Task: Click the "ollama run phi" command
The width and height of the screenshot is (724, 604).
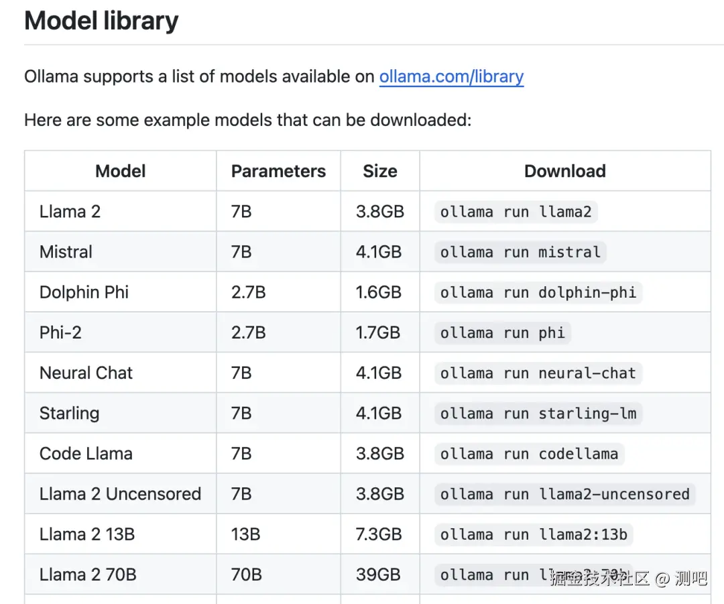Action: [x=502, y=333]
